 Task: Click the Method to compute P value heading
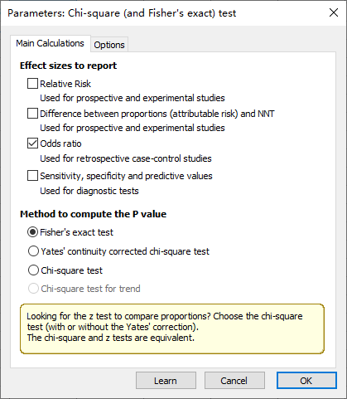pyautogui.click(x=93, y=214)
